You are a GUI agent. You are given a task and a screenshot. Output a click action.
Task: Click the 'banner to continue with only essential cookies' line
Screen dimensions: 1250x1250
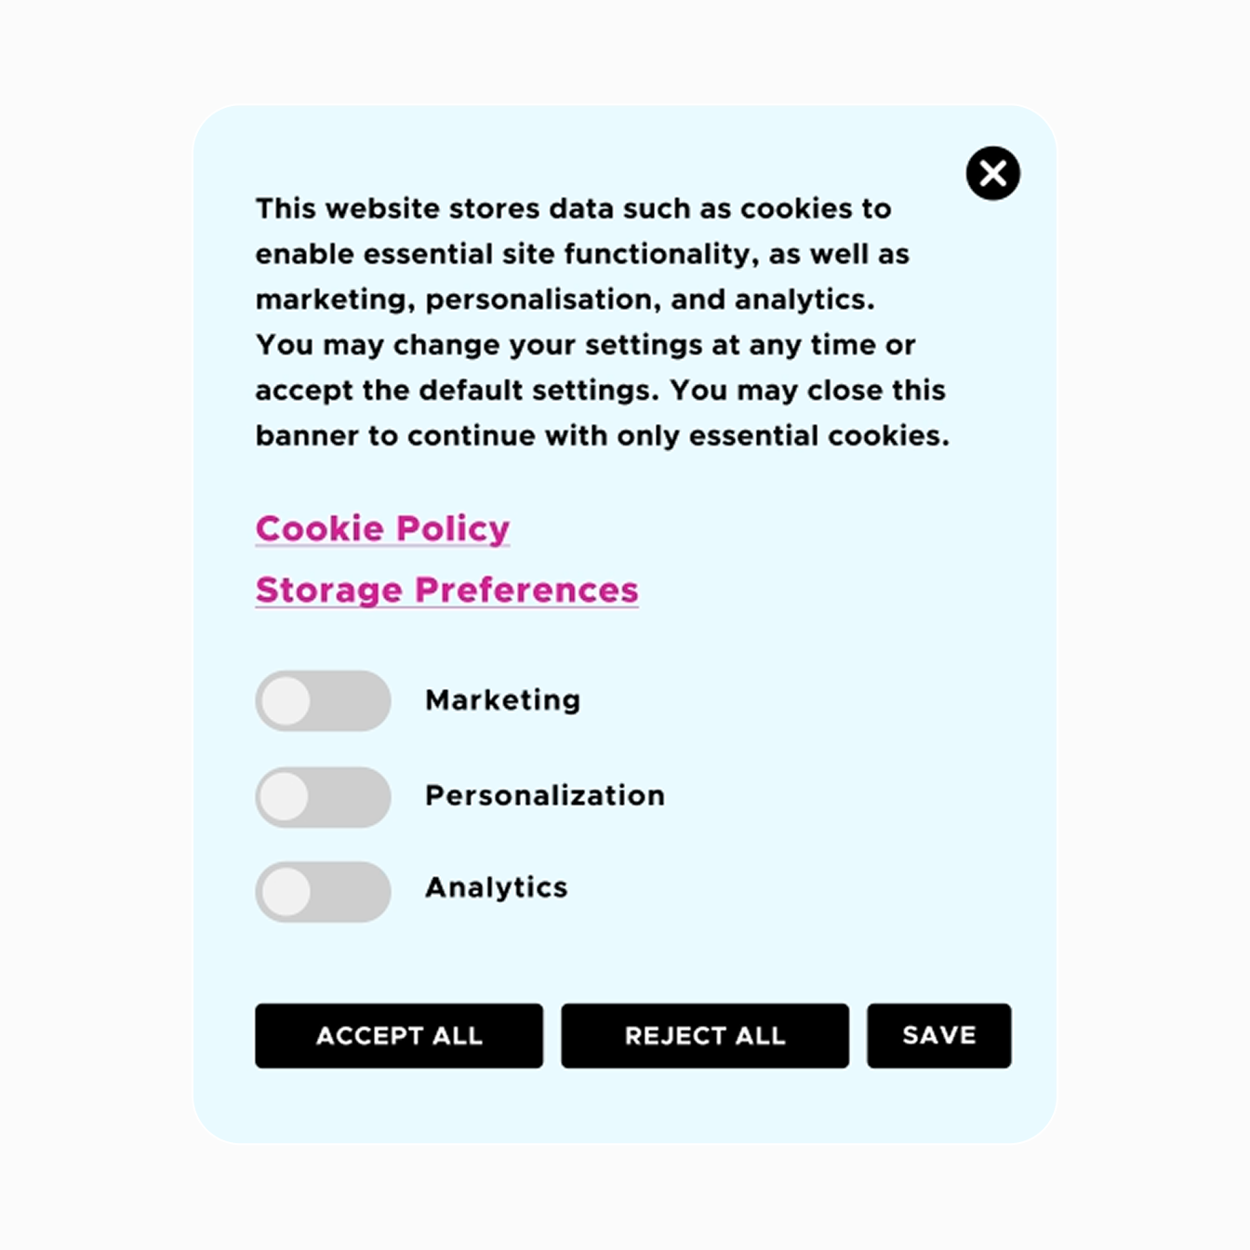pos(602,436)
